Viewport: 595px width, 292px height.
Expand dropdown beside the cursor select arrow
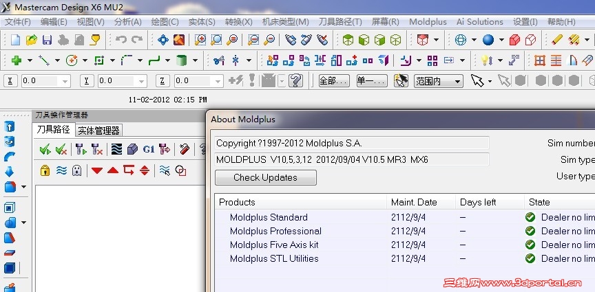click(x=490, y=81)
